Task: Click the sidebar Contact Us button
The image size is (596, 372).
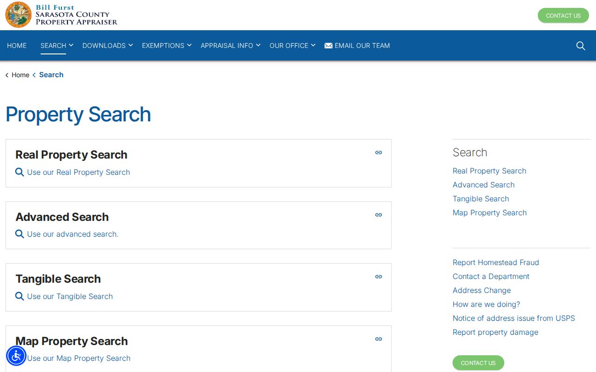Action: click(478, 363)
